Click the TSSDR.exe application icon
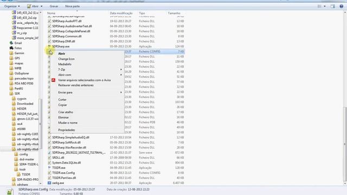The width and height of the screenshot is (347, 195). pyautogui.click(x=49, y=168)
